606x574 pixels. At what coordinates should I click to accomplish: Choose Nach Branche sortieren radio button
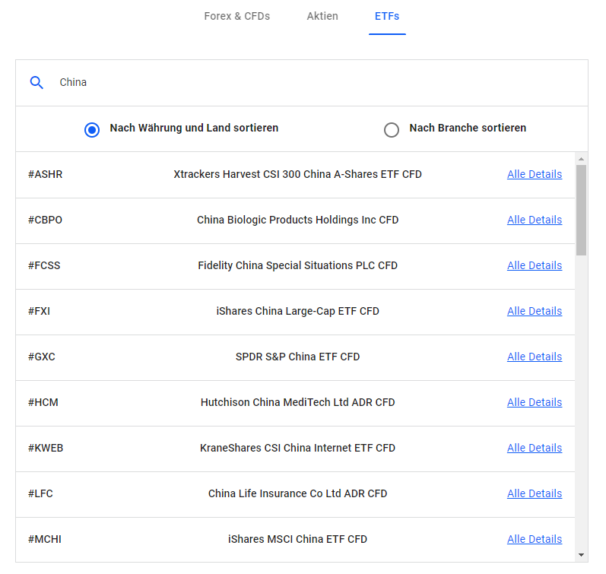coord(392,129)
